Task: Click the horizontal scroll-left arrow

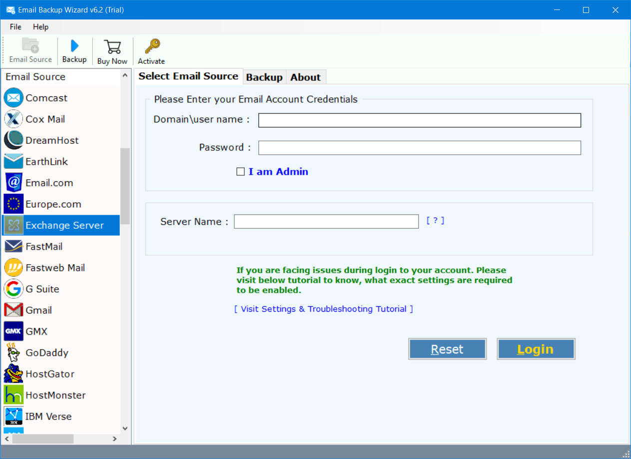Action: click(6, 439)
